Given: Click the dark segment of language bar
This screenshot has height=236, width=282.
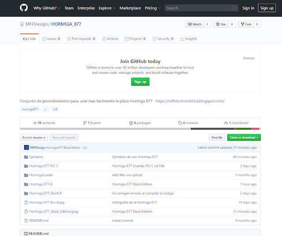Looking at the screenshot, I should [x=213, y=129].
